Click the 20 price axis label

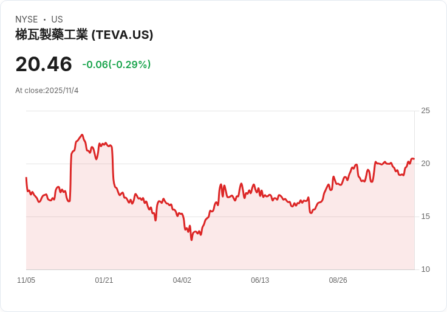[x=425, y=164]
